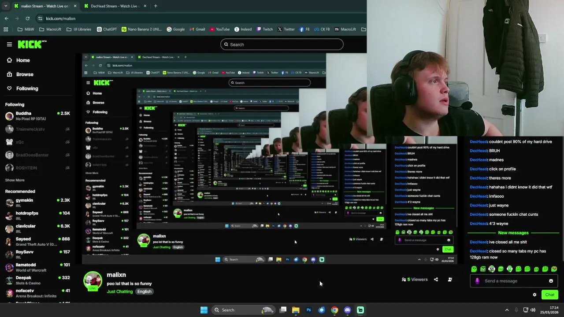Open Deepak Slots & Casino stream

point(37,280)
